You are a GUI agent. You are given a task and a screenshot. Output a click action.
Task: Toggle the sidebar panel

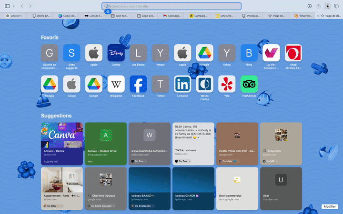coord(7,6)
